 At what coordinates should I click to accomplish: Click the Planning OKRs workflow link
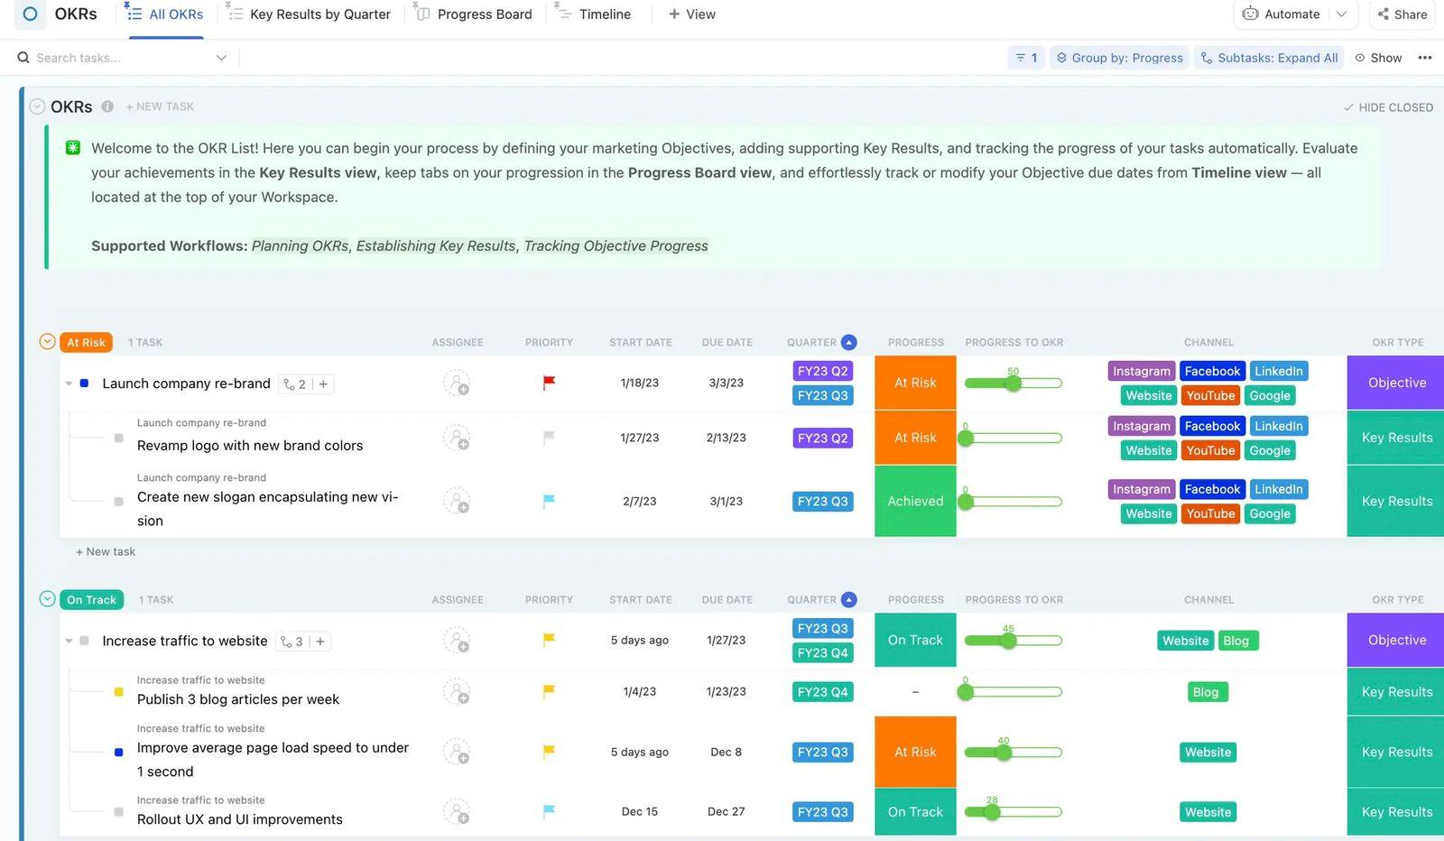[300, 245]
